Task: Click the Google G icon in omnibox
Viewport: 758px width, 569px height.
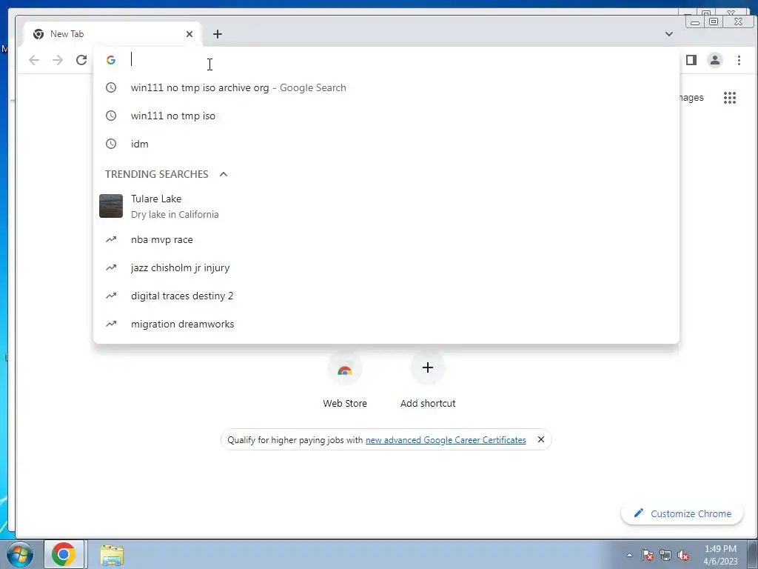Action: [x=111, y=60]
